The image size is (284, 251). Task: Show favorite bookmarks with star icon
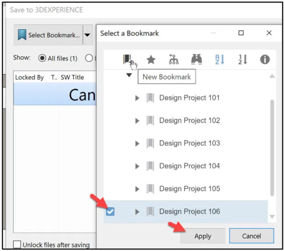point(151,60)
